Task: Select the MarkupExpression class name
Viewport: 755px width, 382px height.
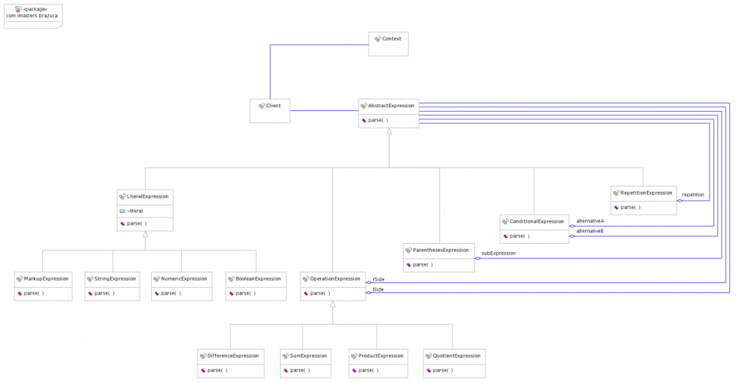Action: coord(46,279)
